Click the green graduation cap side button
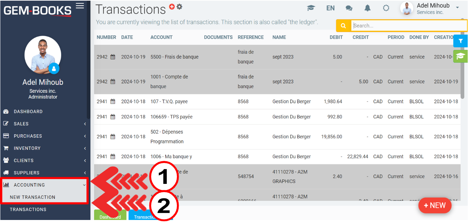Image resolution: width=468 pixels, height=222 pixels. pyautogui.click(x=461, y=56)
